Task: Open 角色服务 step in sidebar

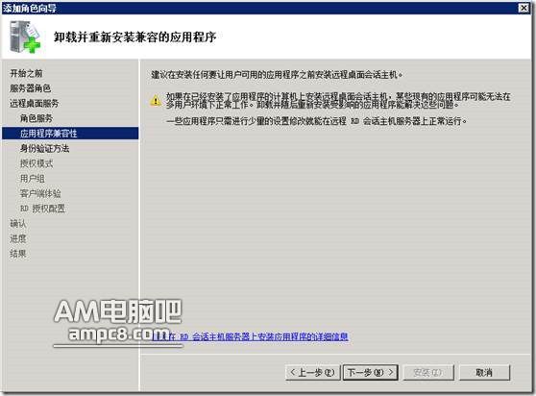Action: 37,118
